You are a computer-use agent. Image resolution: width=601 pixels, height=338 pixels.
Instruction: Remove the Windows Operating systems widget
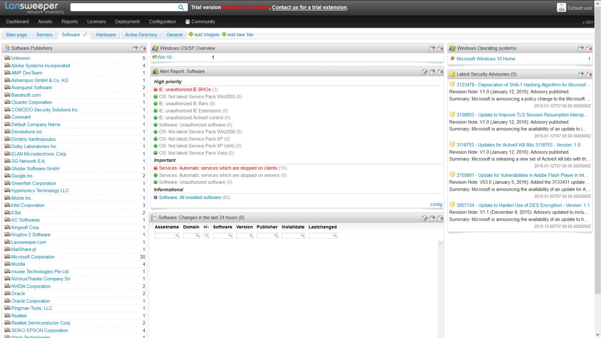589,49
